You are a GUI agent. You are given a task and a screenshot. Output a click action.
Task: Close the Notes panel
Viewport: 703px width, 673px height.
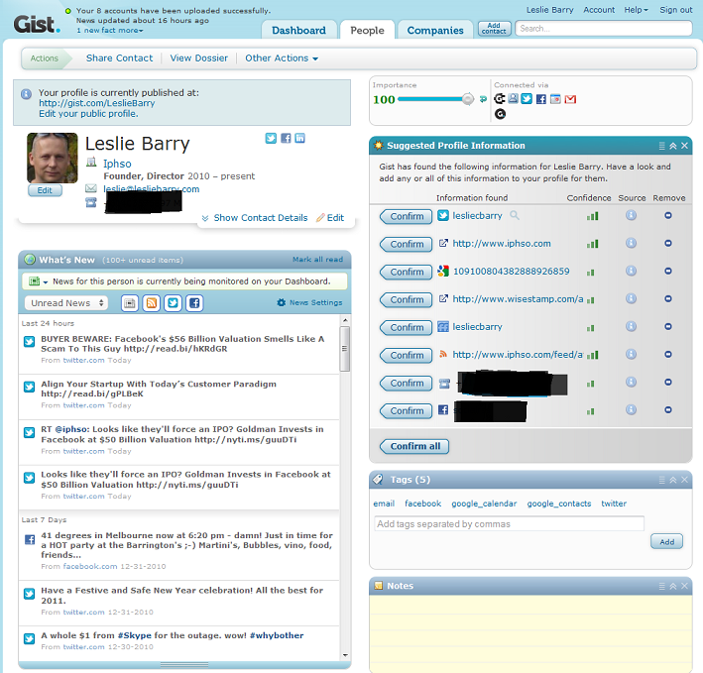point(684,586)
